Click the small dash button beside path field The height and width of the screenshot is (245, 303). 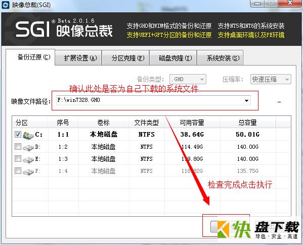tap(279, 102)
